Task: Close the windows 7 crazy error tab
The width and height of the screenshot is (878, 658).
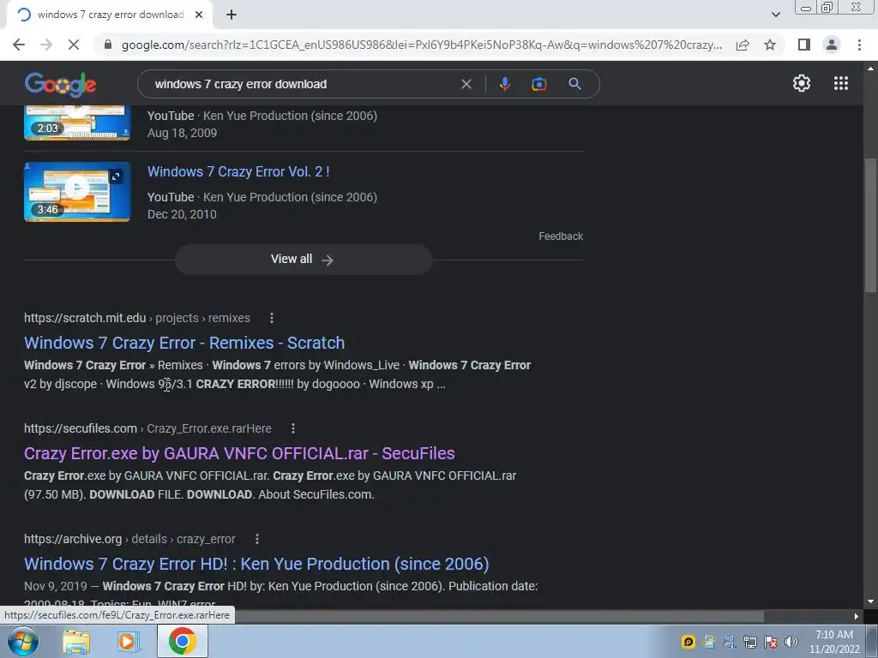Action: 199,15
